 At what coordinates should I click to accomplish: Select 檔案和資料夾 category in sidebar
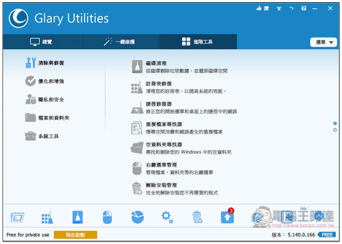tap(47, 118)
